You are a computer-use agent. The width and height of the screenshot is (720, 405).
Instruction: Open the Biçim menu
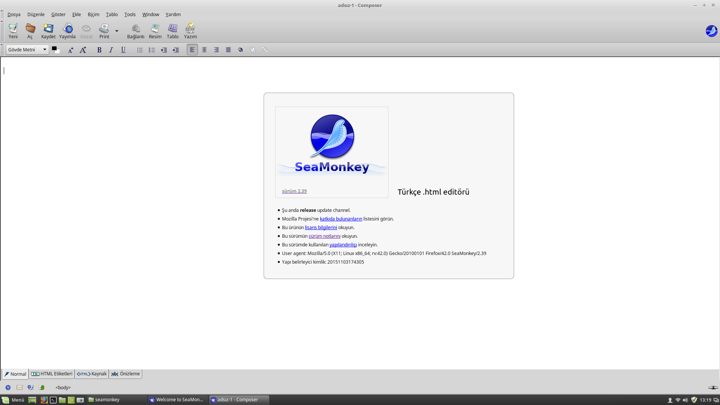coord(93,14)
